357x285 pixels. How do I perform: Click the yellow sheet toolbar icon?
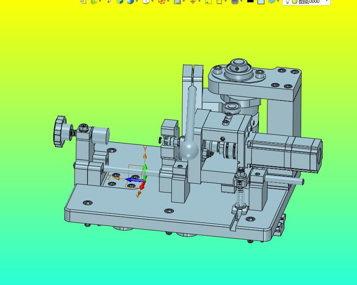209,1
